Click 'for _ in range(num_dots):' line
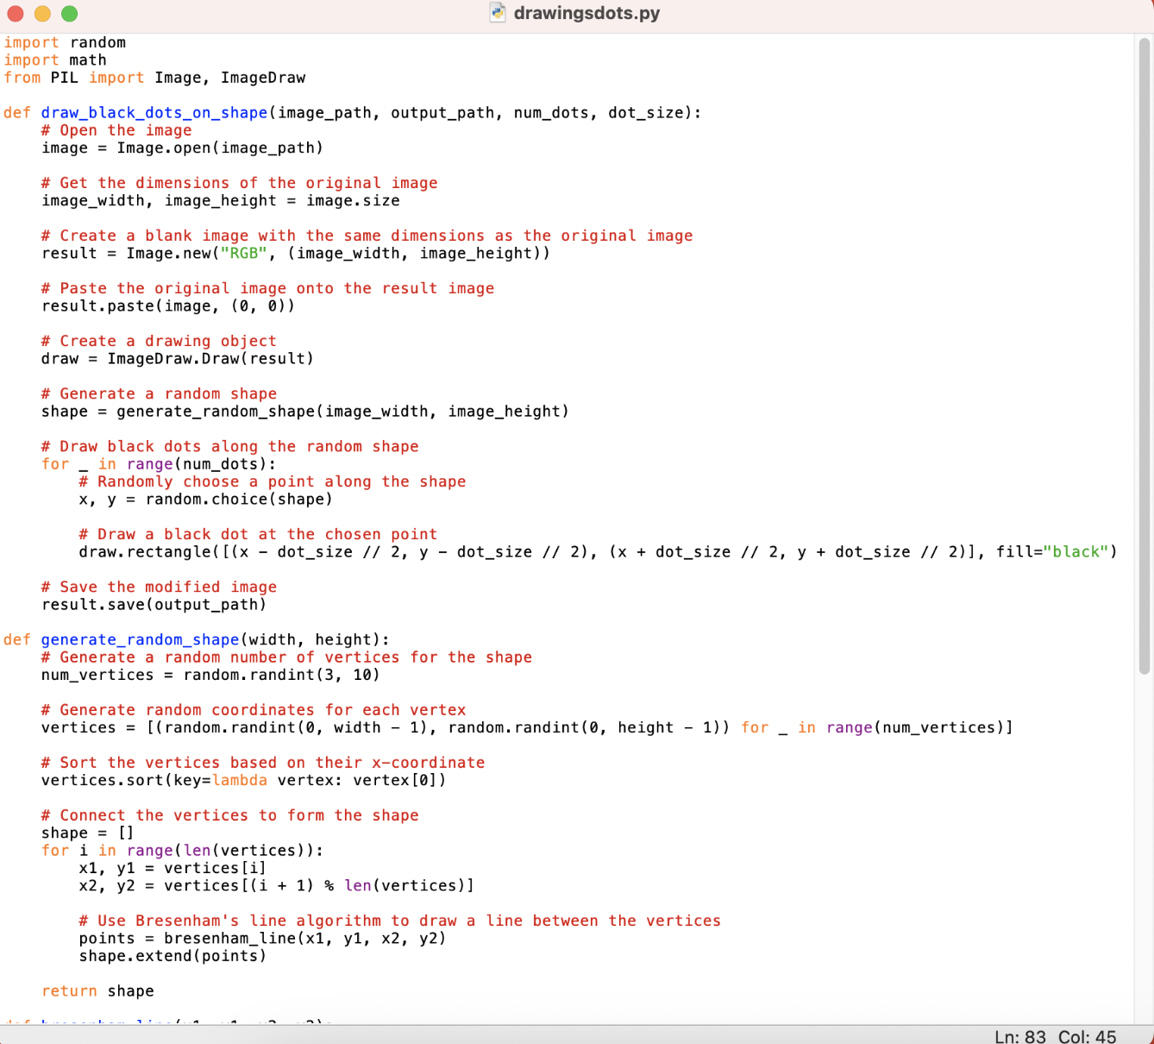The width and height of the screenshot is (1154, 1044). (x=159, y=463)
